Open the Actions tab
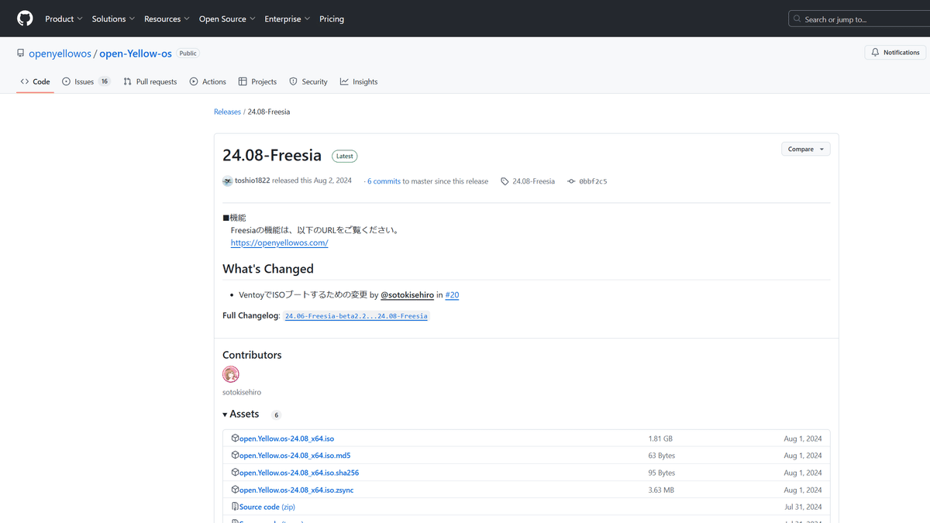This screenshot has height=523, width=930. tap(208, 81)
